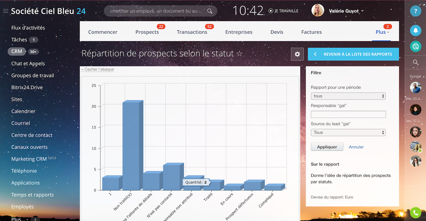Switch to the Prospects tab
This screenshot has width=426, height=221.
tap(147, 32)
